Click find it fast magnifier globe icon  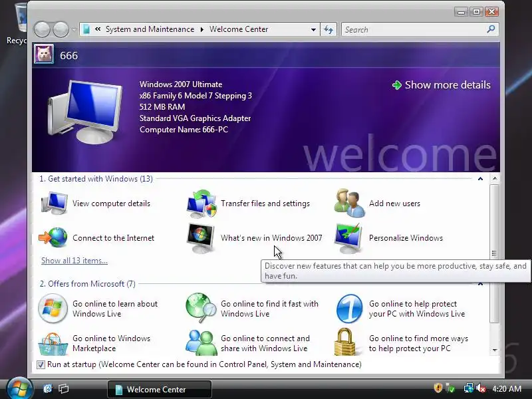pos(201,308)
